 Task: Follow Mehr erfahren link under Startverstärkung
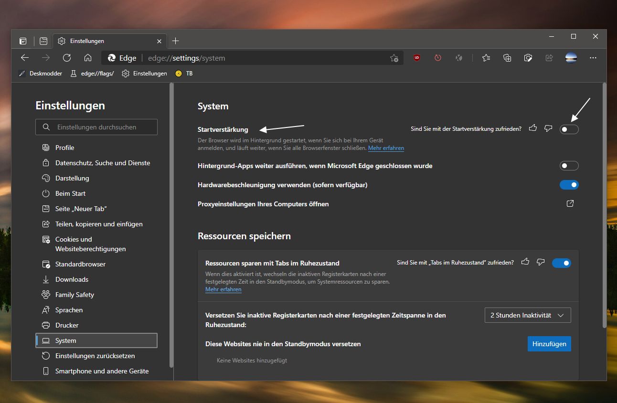[x=386, y=148]
